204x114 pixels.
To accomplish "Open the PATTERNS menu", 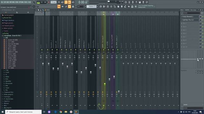I will 12,2.
